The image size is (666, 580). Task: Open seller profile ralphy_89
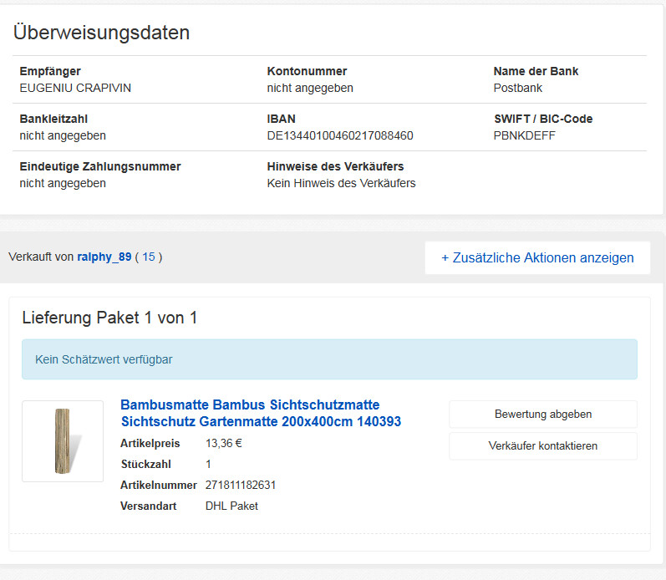[x=104, y=257]
